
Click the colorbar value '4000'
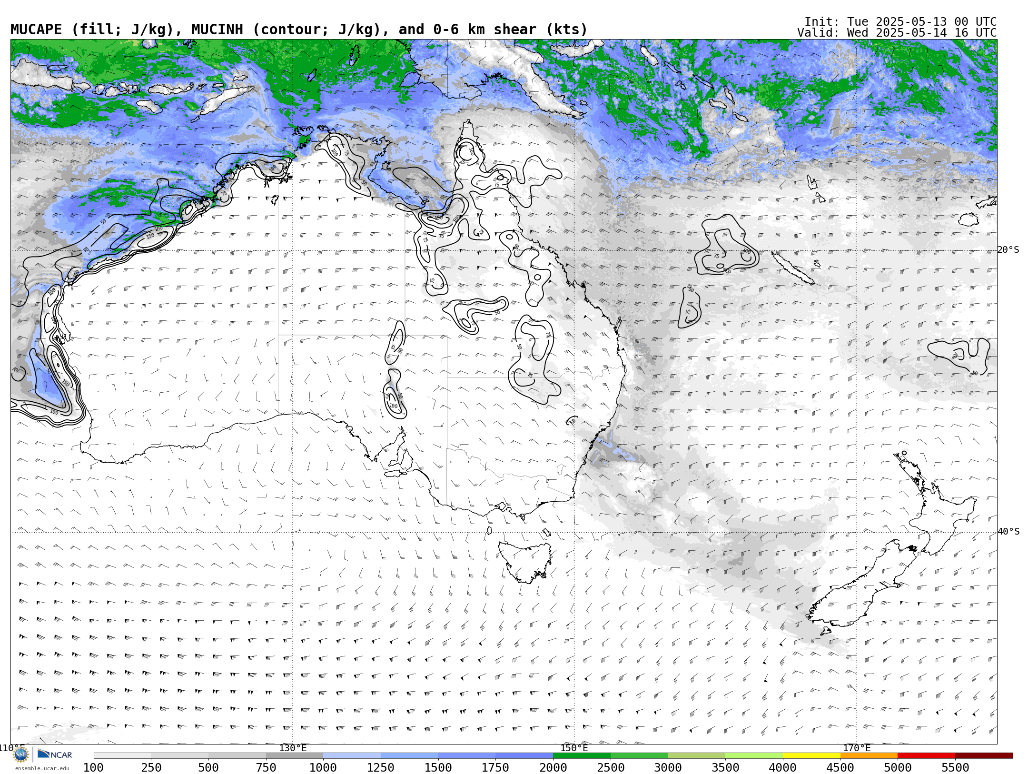pyautogui.click(x=783, y=768)
